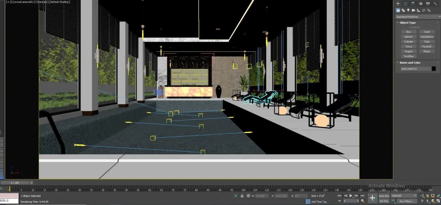Click the Z coordinate field
The image size is (441, 205).
(301, 196)
